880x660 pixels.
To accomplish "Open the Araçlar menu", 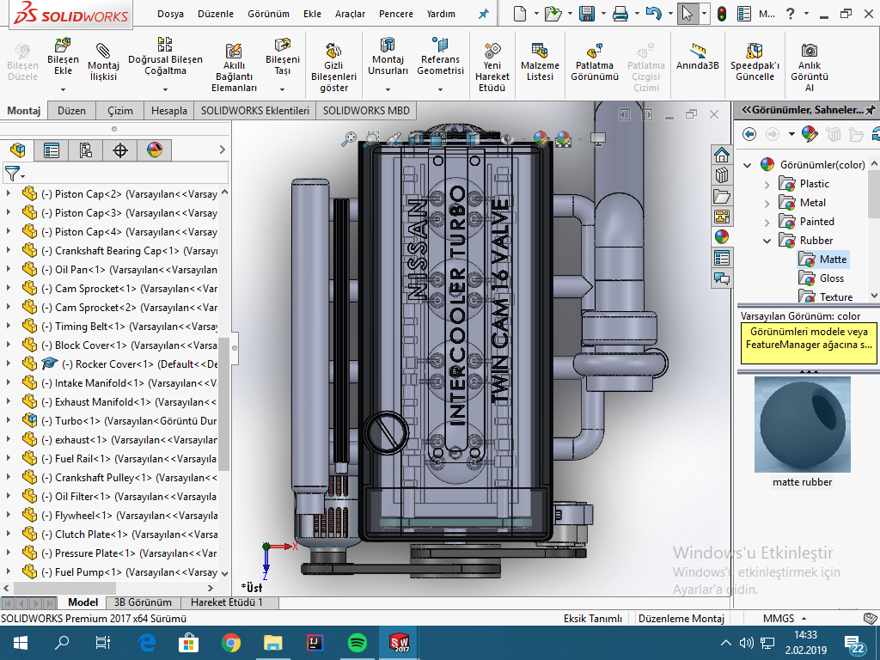I will coord(350,14).
